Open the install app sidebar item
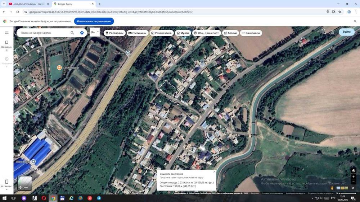Image resolution: width=360 pixels, height=202 pixels. click(6, 184)
